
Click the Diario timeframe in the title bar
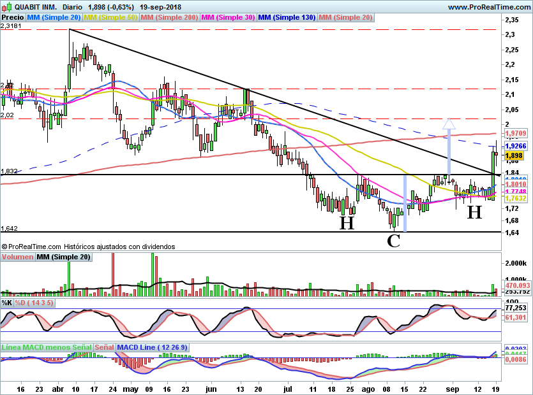point(72,6)
